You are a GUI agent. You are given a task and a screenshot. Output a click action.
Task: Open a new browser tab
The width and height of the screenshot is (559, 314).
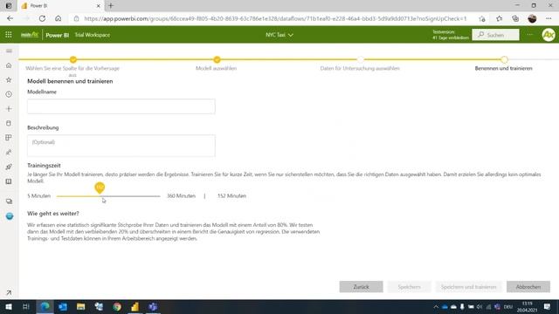pyautogui.click(x=111, y=6)
